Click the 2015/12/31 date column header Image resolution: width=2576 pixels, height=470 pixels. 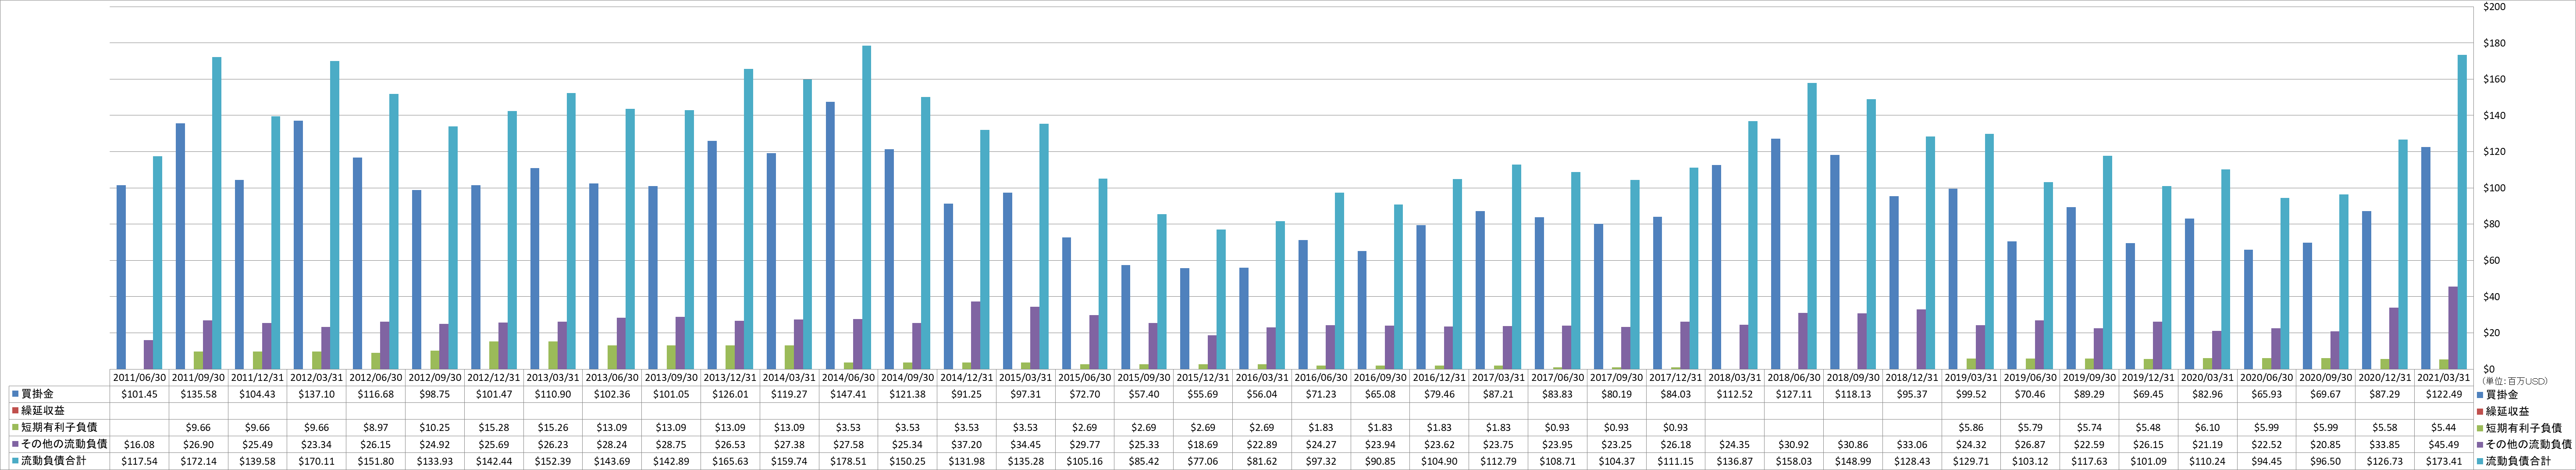click(x=1202, y=378)
